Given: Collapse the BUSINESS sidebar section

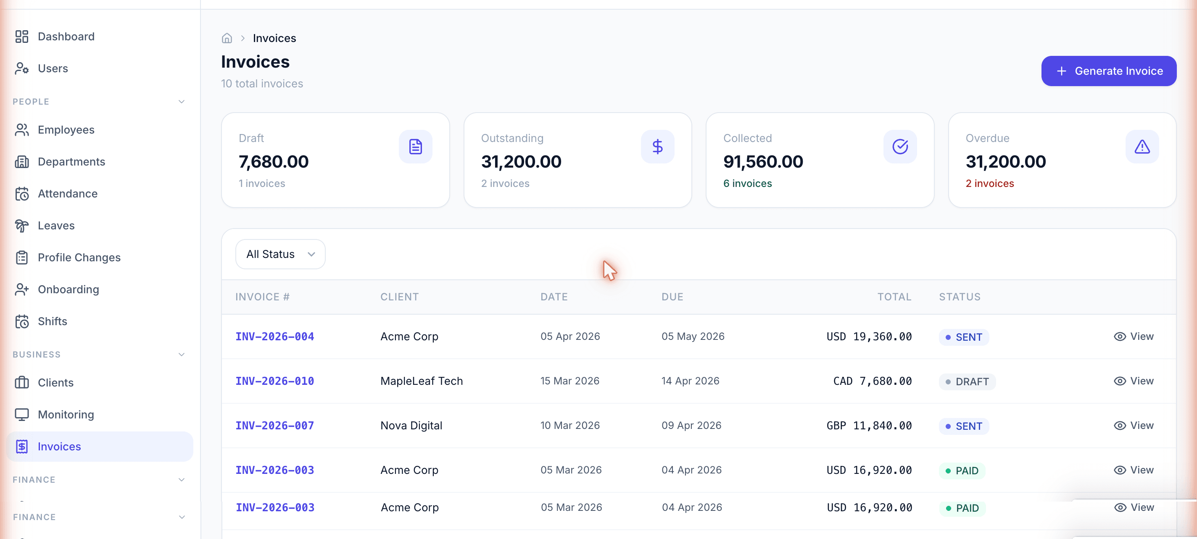Looking at the screenshot, I should point(182,355).
